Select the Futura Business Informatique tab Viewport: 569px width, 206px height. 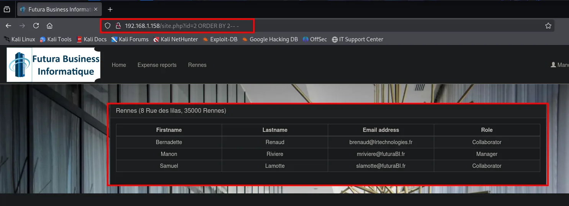click(59, 9)
